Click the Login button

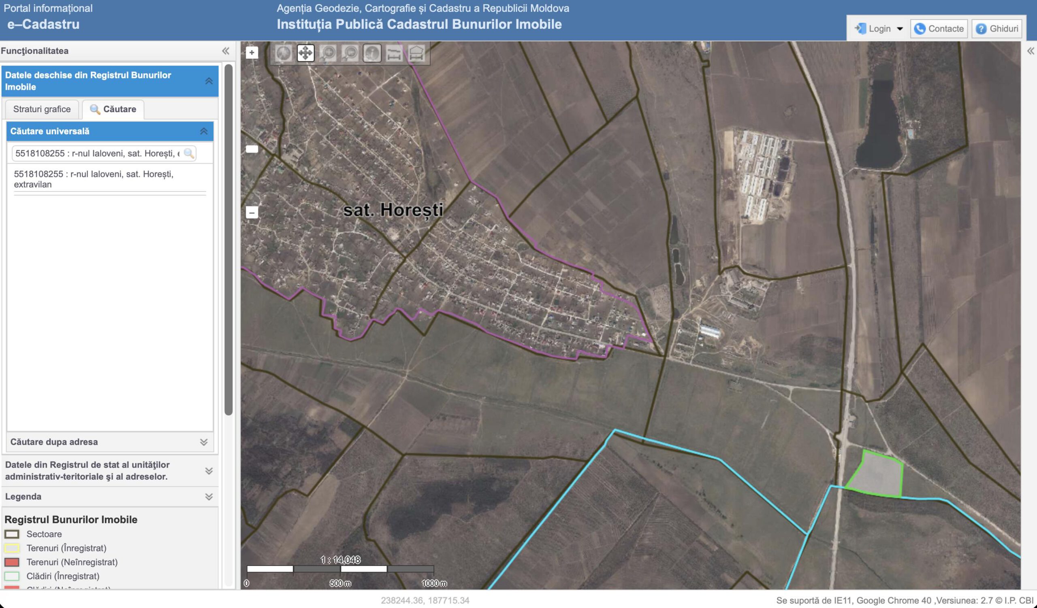(873, 29)
